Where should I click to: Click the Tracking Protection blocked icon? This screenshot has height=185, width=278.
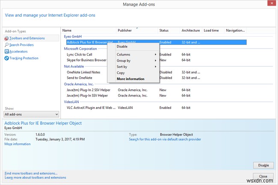pos(6,58)
